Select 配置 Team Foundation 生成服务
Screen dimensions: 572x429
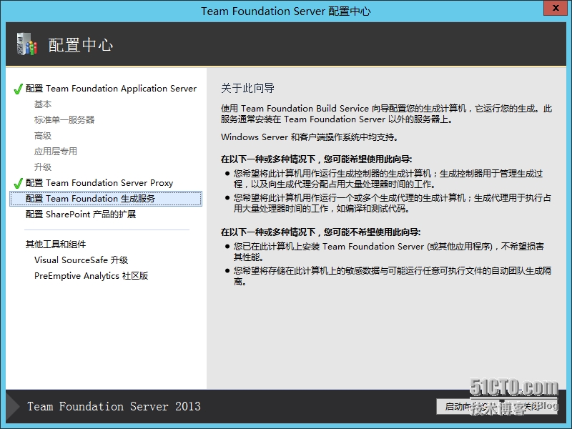106,199
